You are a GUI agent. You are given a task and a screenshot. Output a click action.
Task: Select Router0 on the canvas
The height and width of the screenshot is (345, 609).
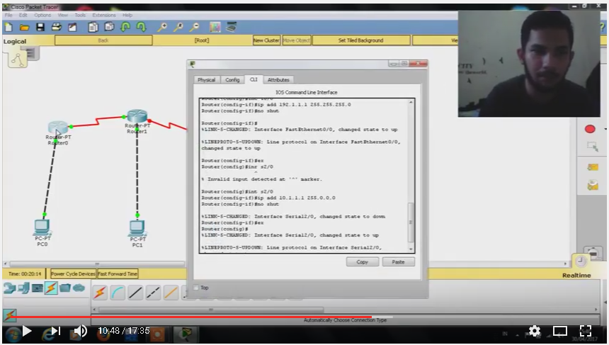(58, 128)
